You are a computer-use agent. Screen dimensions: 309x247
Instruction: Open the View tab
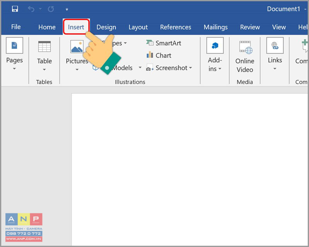279,27
